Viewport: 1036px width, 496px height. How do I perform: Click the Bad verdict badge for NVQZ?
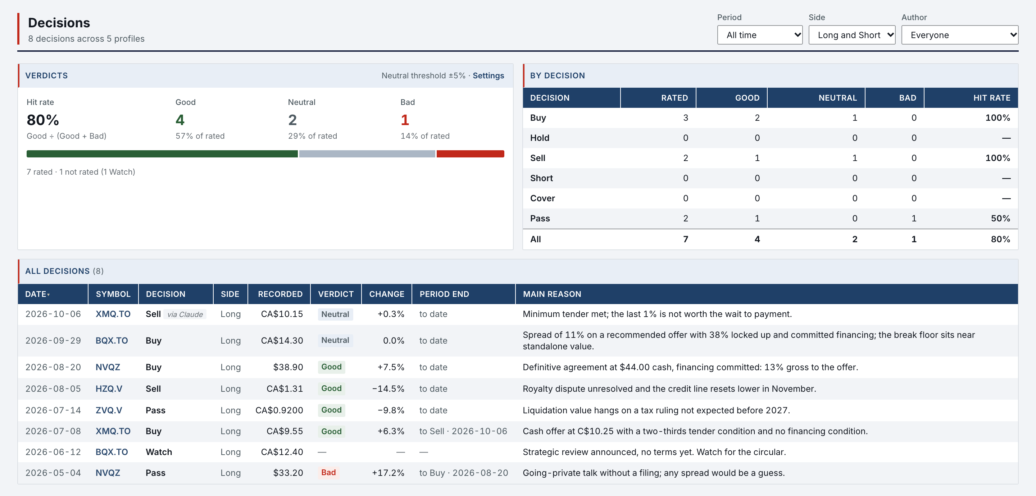(328, 473)
